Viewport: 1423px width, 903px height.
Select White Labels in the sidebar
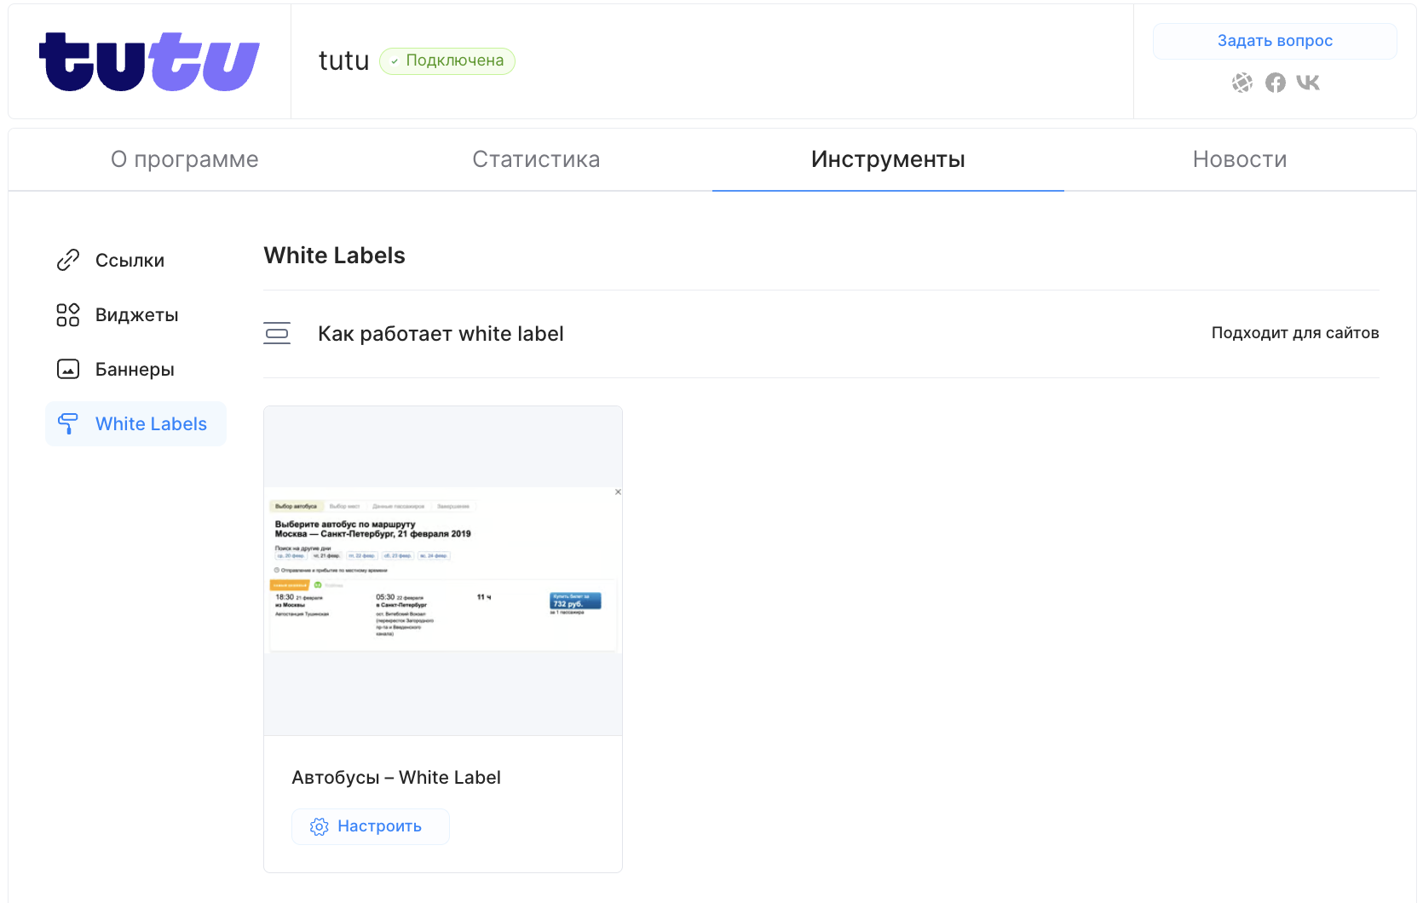tap(136, 423)
